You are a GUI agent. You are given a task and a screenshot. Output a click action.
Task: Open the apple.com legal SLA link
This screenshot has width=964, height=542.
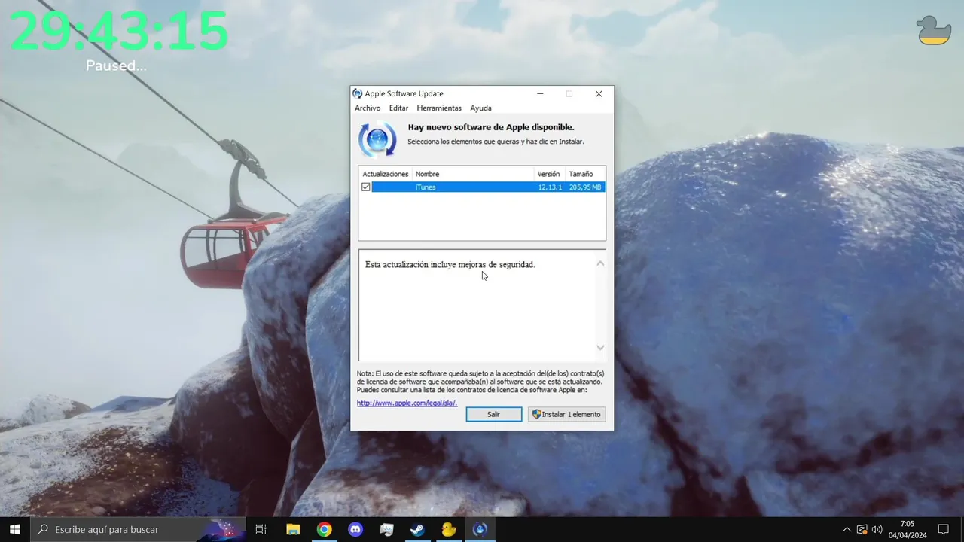coord(407,403)
